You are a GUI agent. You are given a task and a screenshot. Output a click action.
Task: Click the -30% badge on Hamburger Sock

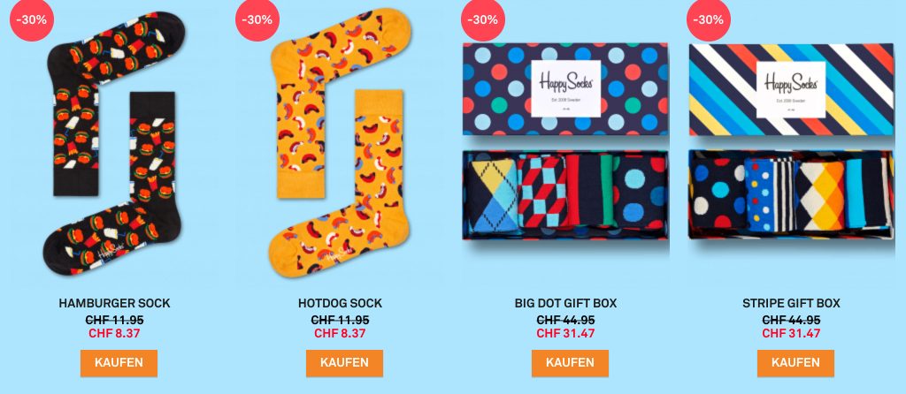coord(32,19)
